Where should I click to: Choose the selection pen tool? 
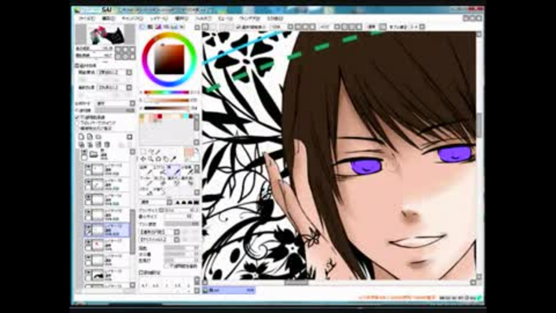[x=173, y=181]
